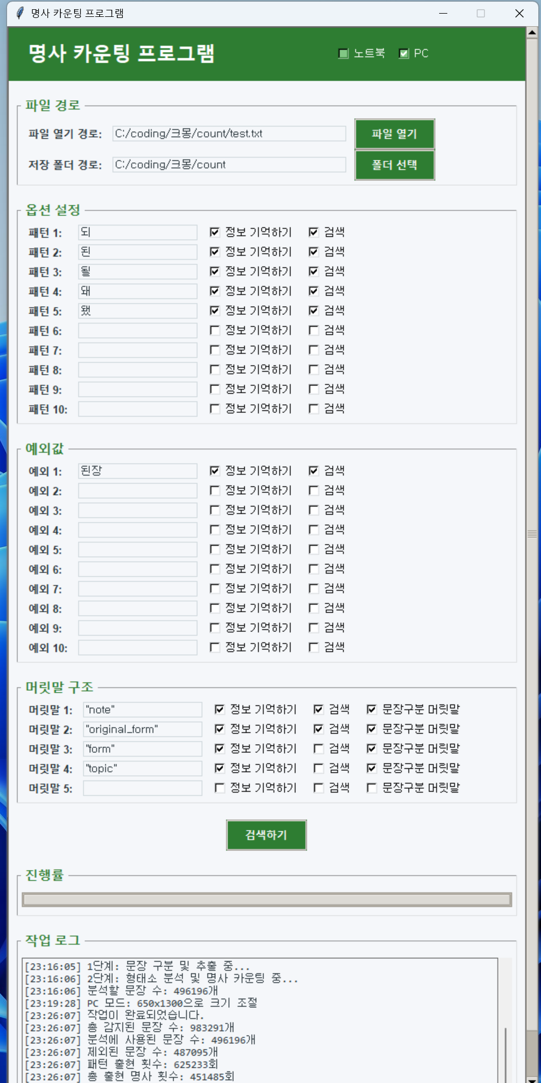Uncheck 검색 for 머릿말 2

[318, 729]
